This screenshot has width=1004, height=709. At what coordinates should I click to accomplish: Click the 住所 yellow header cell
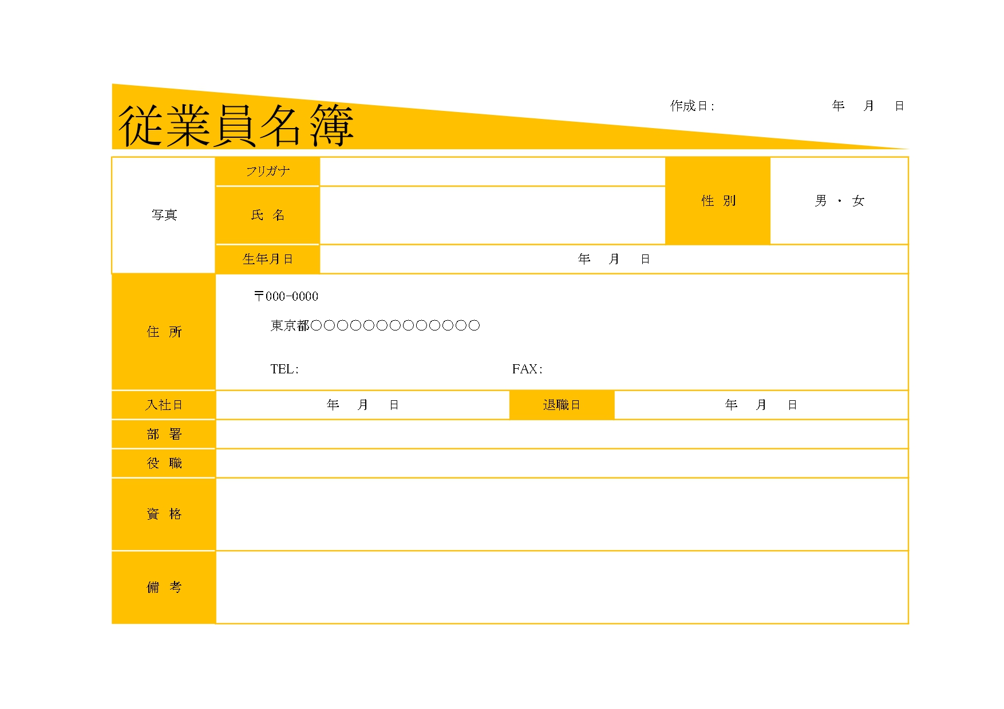[164, 332]
